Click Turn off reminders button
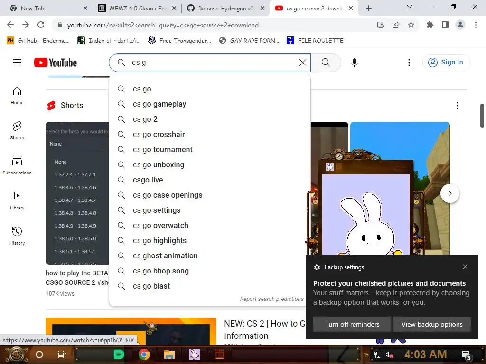 [352, 324]
